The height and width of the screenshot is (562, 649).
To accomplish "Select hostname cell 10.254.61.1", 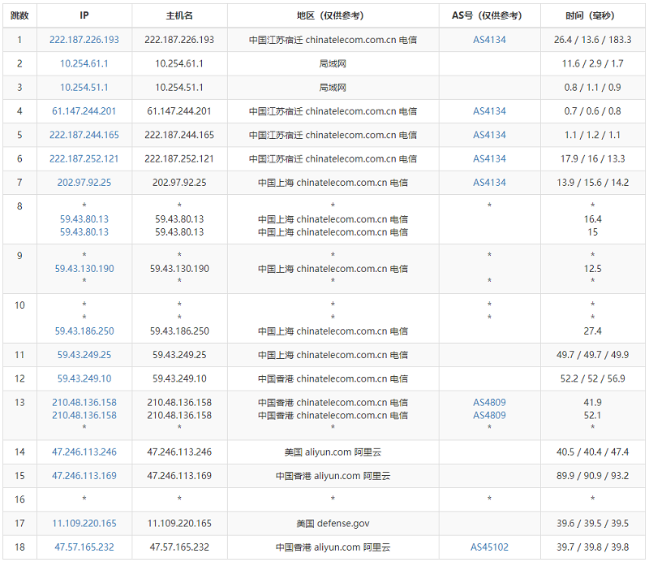I will (179, 63).
